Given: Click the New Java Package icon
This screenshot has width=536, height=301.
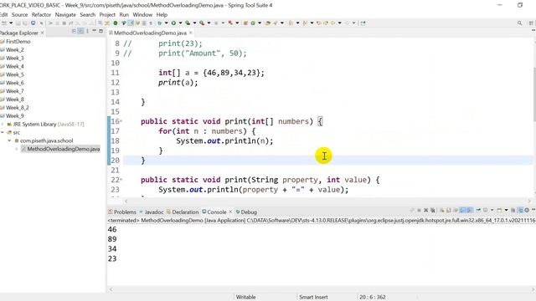Looking at the screenshot, I should click(245, 23).
